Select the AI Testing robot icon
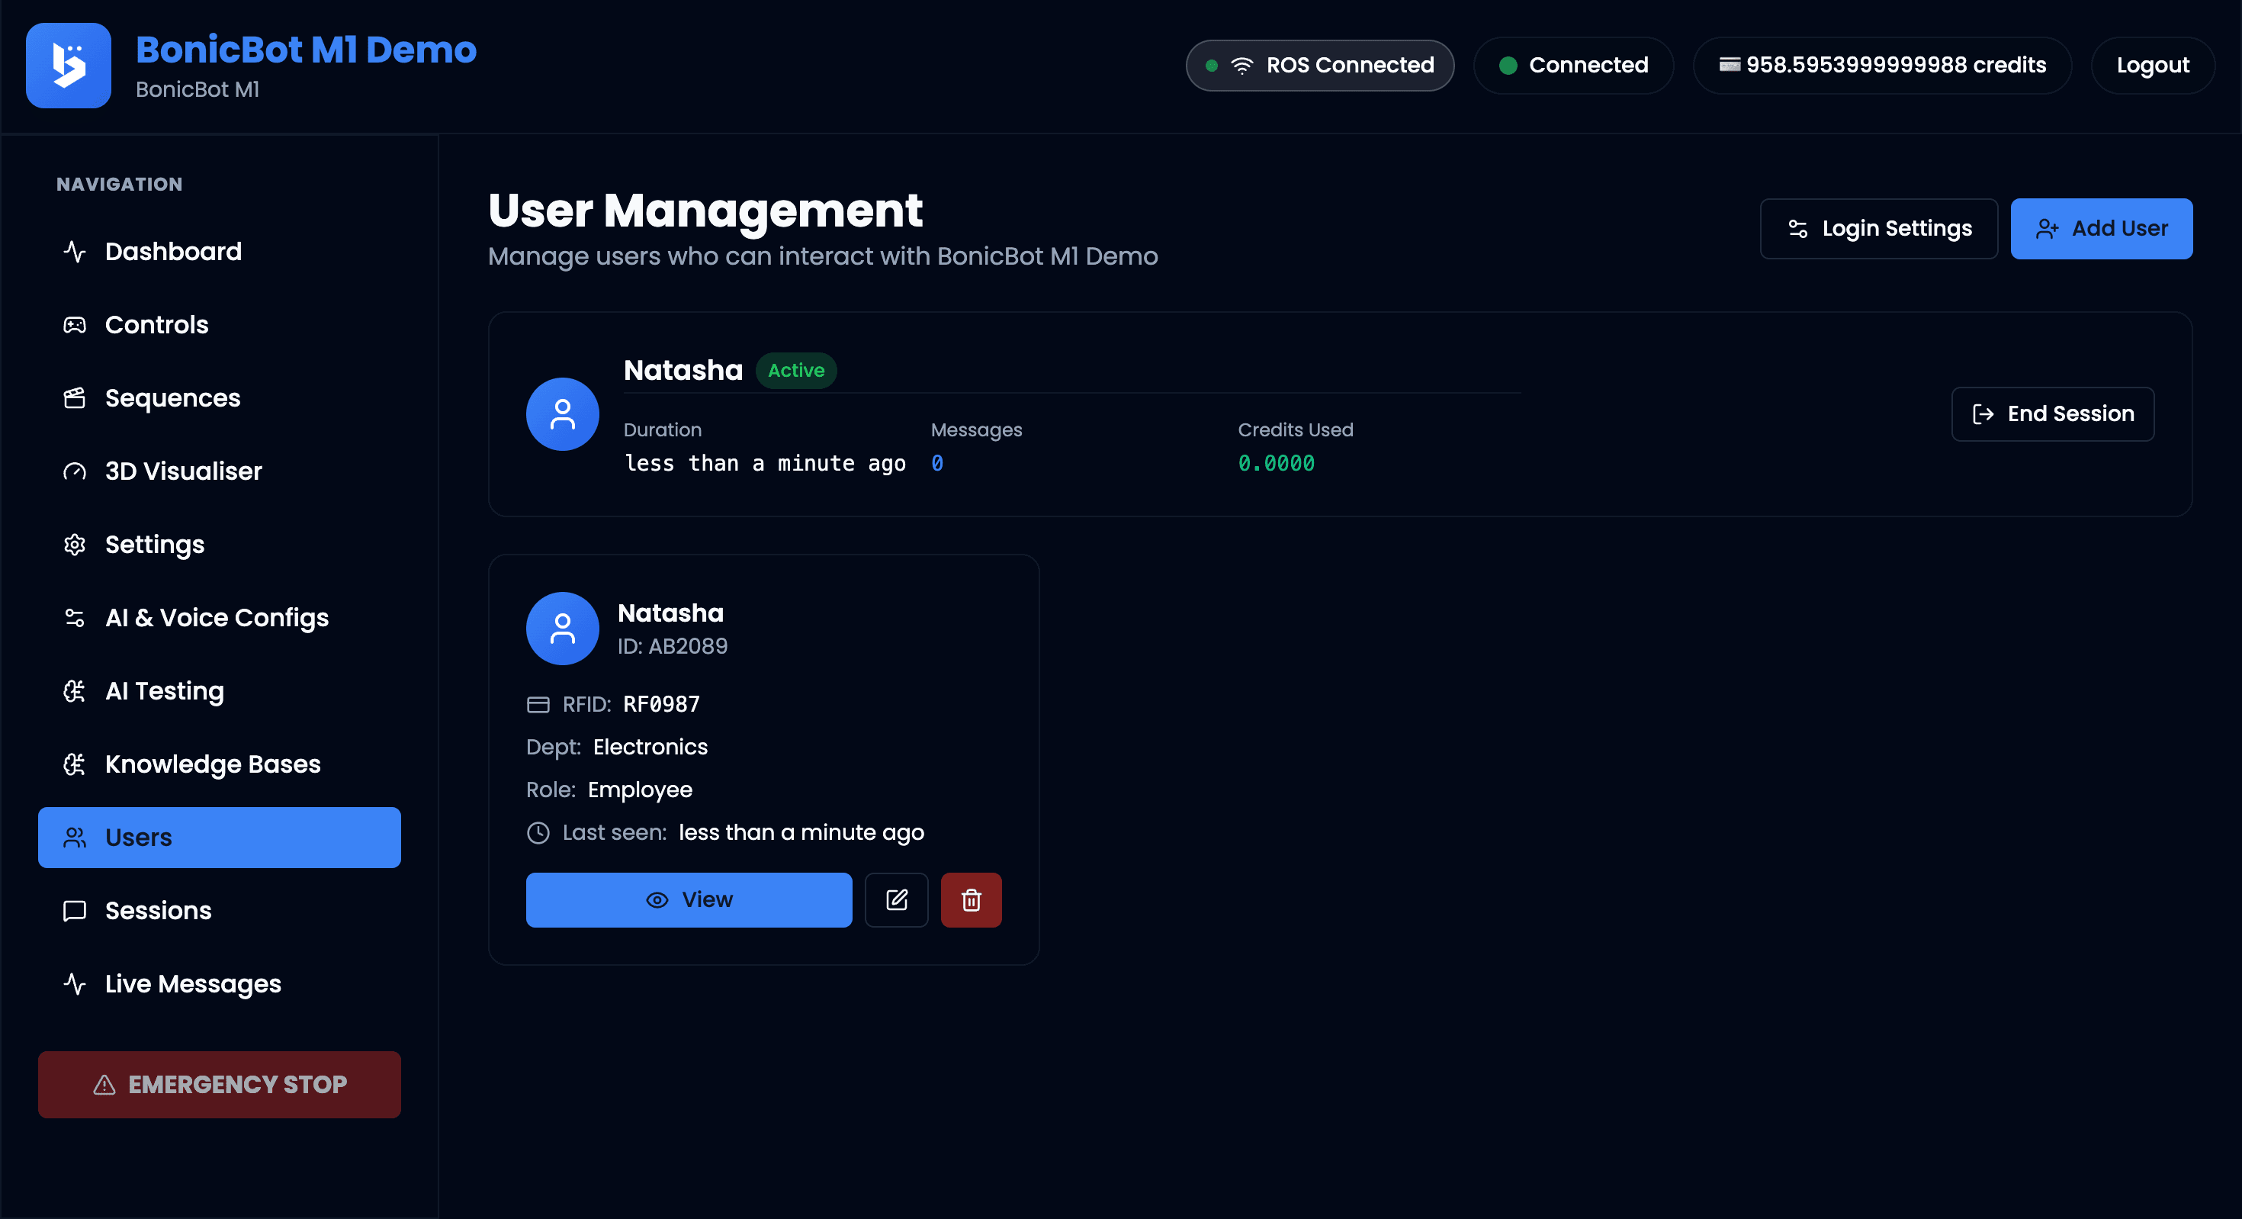The image size is (2242, 1219). (75, 690)
